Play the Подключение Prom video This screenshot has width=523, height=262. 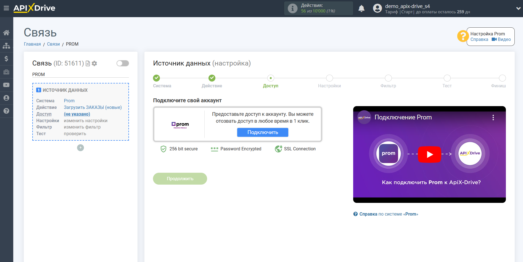pyautogui.click(x=429, y=154)
